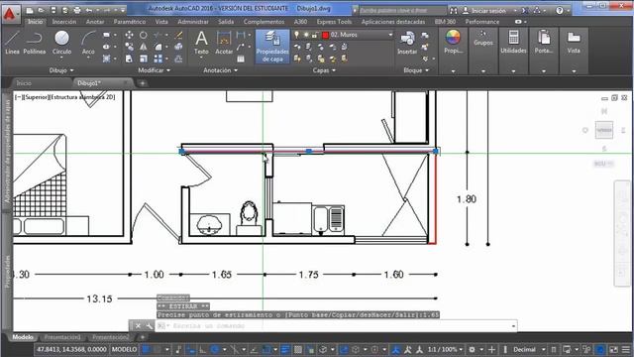Toggle the layer lock icon in Capas
Image resolution: width=634 pixels, height=357 pixels.
[x=315, y=35]
